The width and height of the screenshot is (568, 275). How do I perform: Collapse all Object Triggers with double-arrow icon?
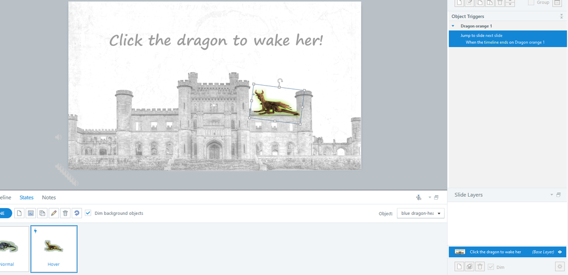click(x=562, y=16)
